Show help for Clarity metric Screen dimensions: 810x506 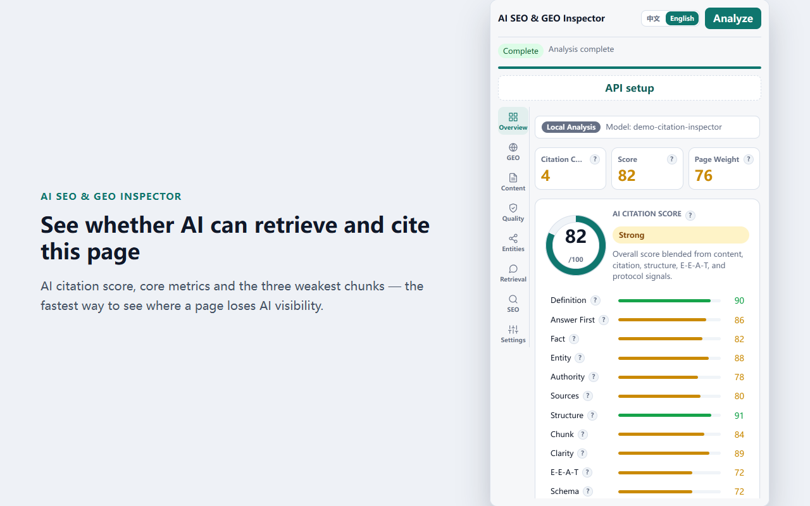(582, 454)
